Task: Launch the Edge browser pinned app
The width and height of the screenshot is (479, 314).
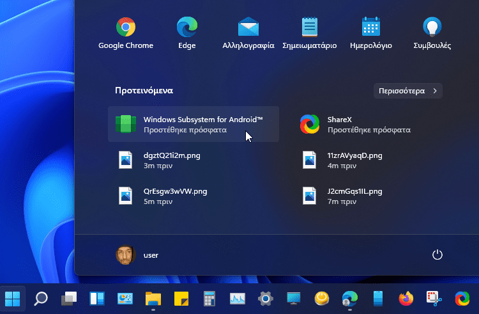Action: coord(186,32)
